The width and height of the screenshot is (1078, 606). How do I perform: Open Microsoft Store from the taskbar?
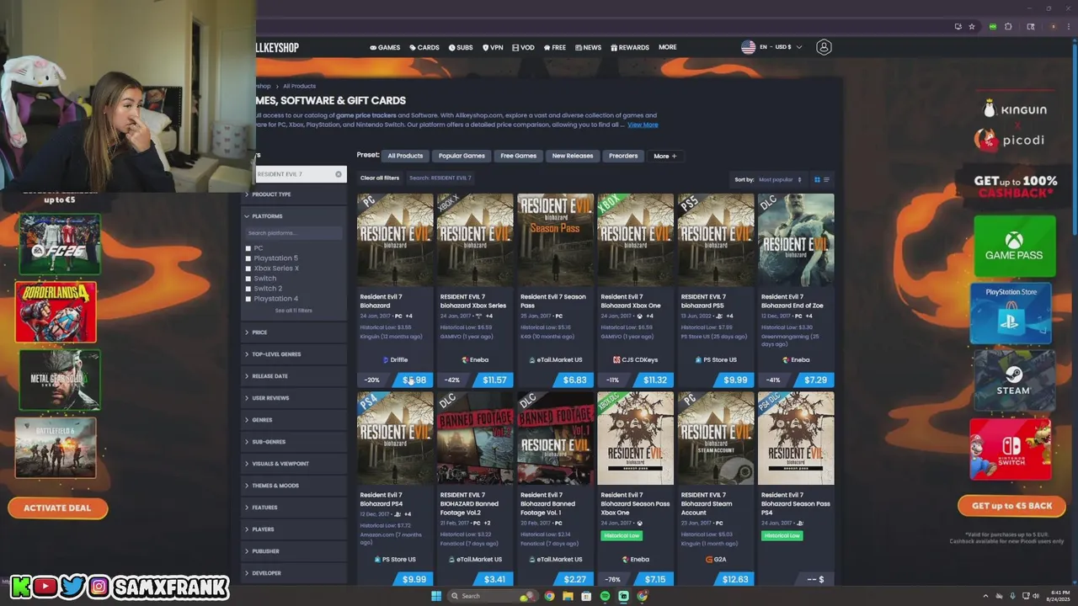(586, 596)
